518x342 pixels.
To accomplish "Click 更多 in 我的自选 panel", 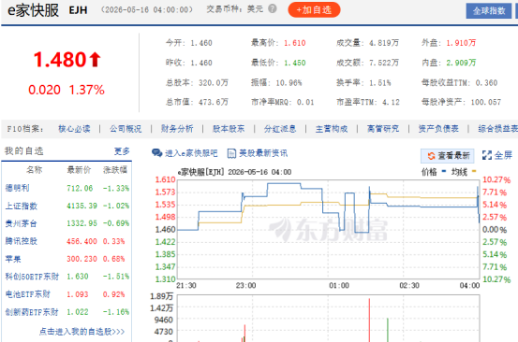I will [122, 151].
